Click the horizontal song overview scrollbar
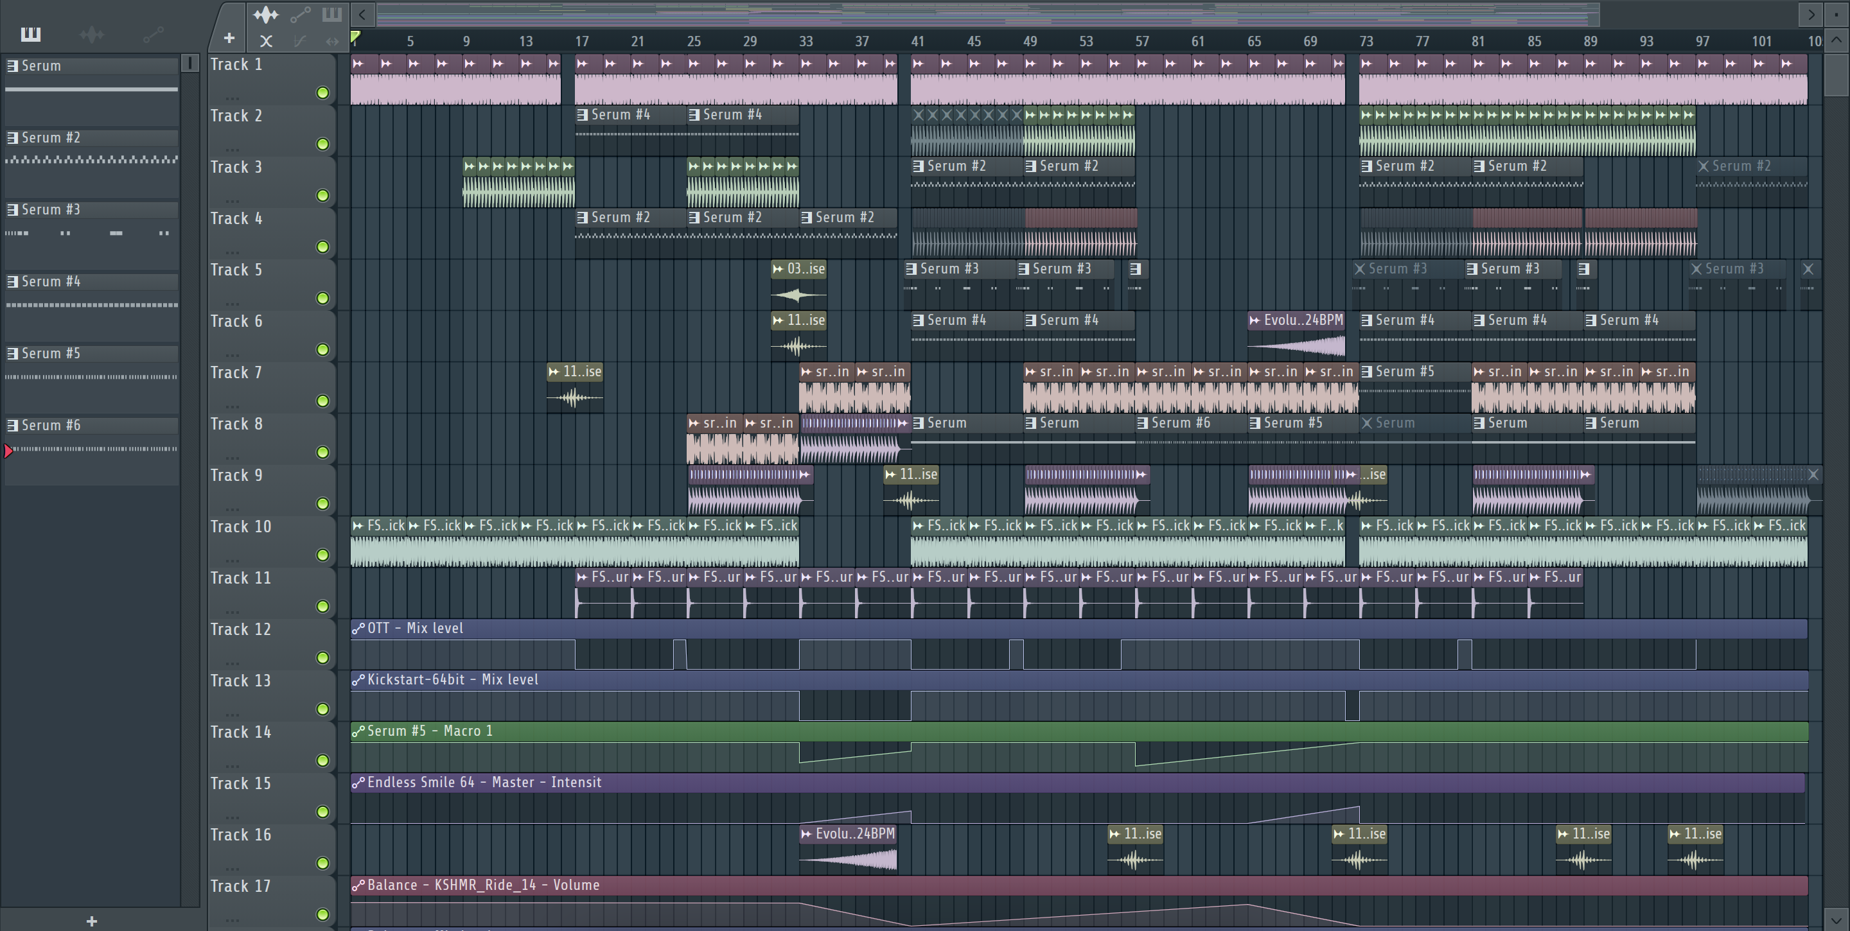This screenshot has height=931, width=1850. coord(987,13)
